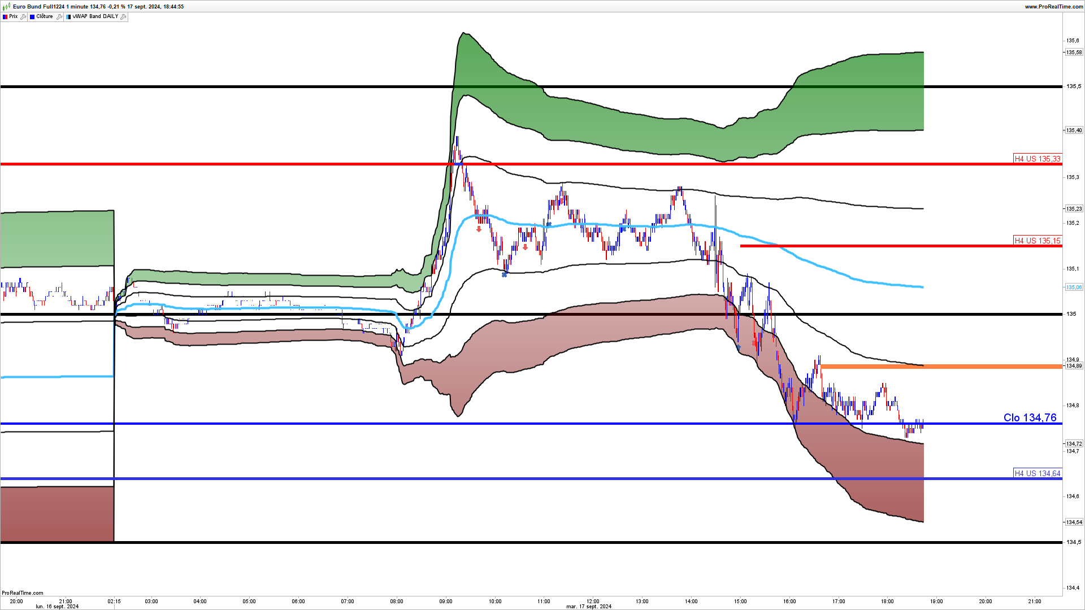
Task: Select the Clôture indicator label
Action: coord(45,17)
